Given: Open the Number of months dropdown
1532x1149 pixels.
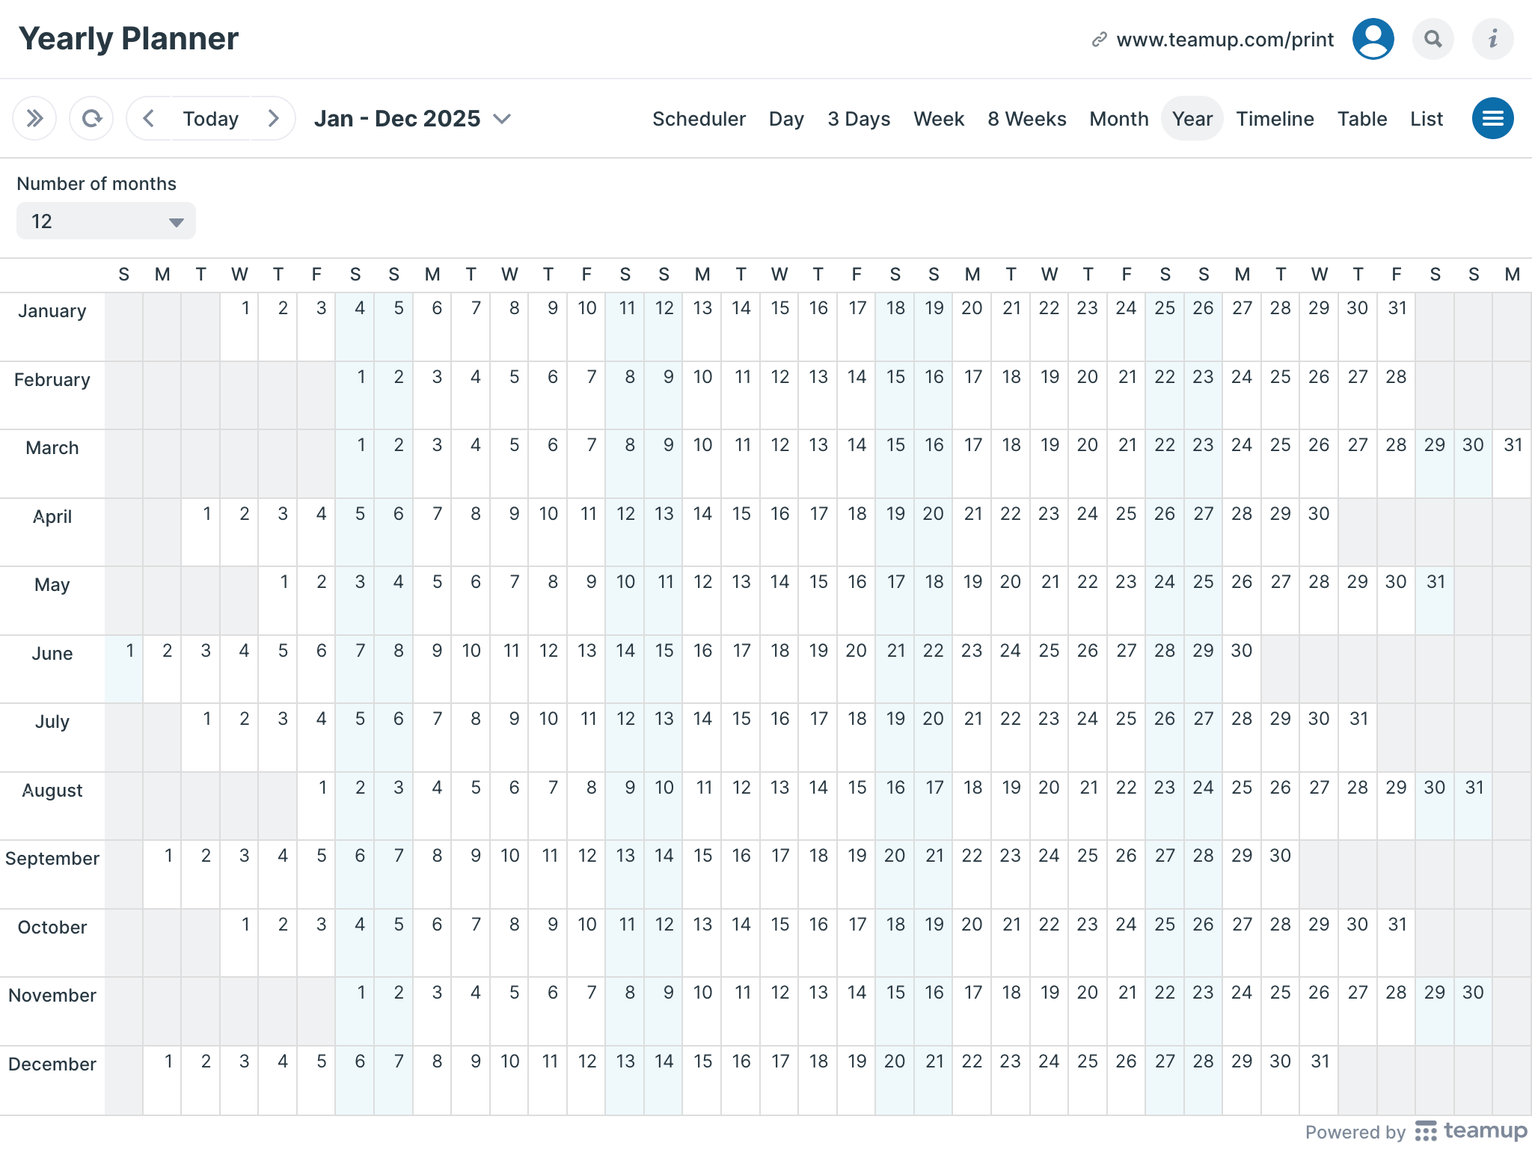Looking at the screenshot, I should pyautogui.click(x=105, y=221).
